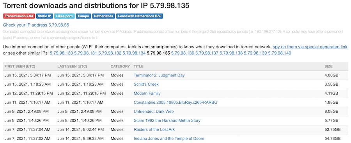Select first seen Jun 12, 2021, 11:29:15 PM
The width and height of the screenshot is (351, 143).
(28, 93)
